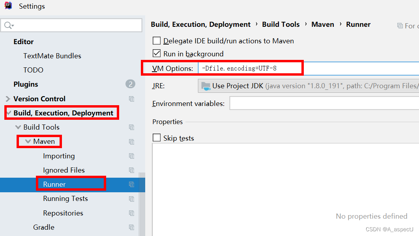Open Build Tools settings

tap(41, 127)
